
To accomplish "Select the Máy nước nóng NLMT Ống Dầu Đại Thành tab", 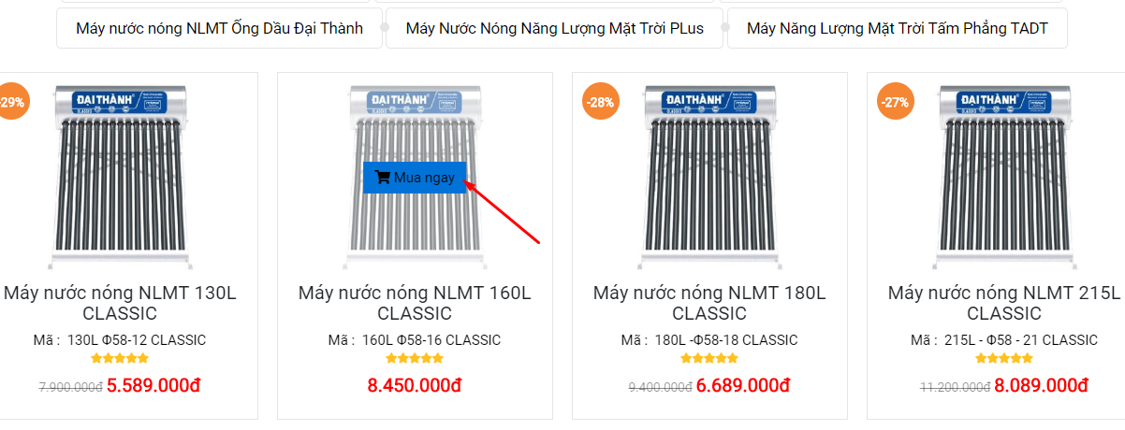I will click(219, 28).
